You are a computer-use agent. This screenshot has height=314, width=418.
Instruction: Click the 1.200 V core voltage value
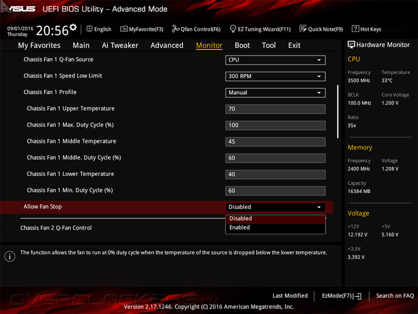[390, 103]
